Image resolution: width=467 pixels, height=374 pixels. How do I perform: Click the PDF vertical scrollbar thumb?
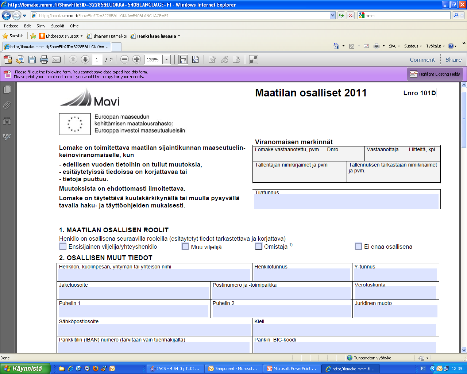pos(464,119)
